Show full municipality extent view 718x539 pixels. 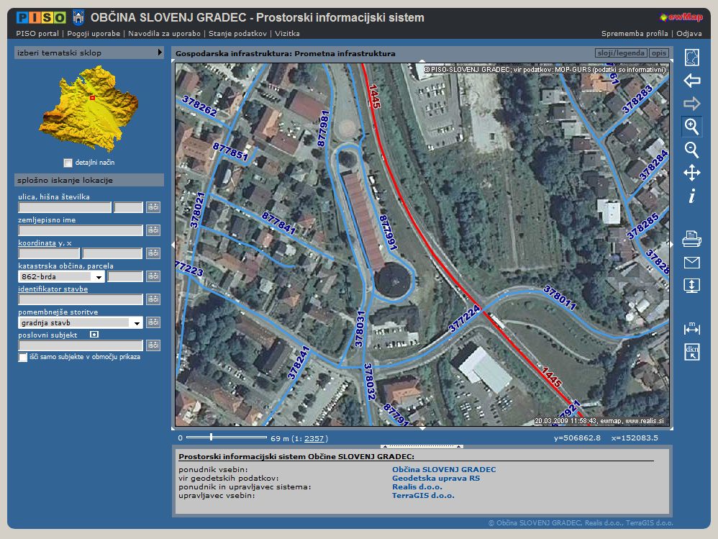click(x=691, y=58)
